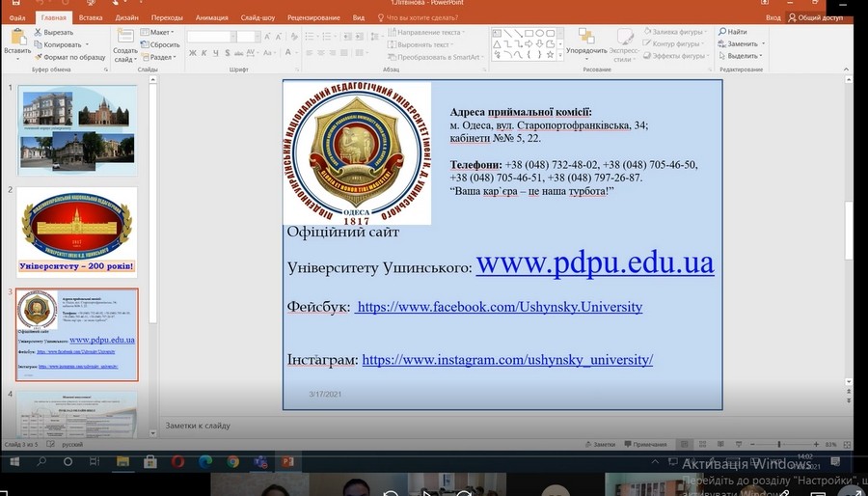Open www.pdpu.edu.ua link on slide
This screenshot has width=868, height=496.
point(595,263)
